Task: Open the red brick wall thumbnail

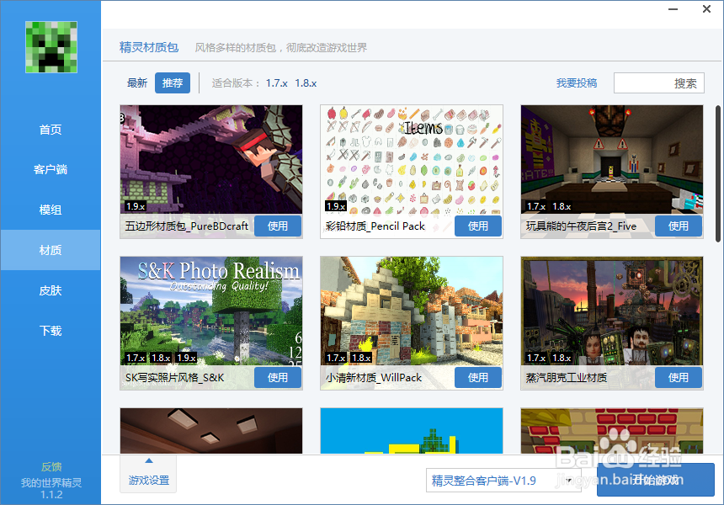Action: coord(612,431)
